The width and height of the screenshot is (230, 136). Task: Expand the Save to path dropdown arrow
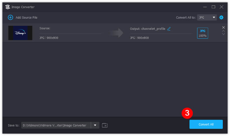click(x=95, y=125)
